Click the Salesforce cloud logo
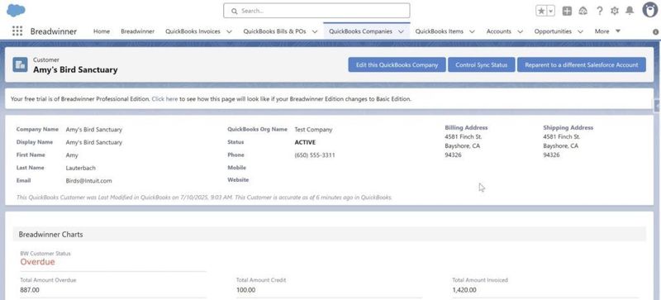This screenshot has height=300, width=661. (16, 10)
